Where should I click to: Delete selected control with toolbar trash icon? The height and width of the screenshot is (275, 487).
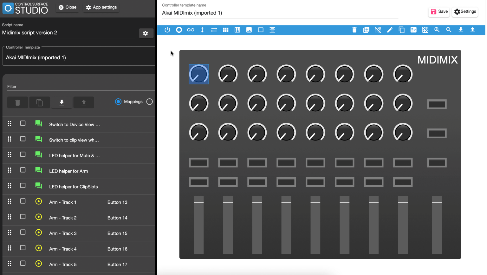coord(354,30)
